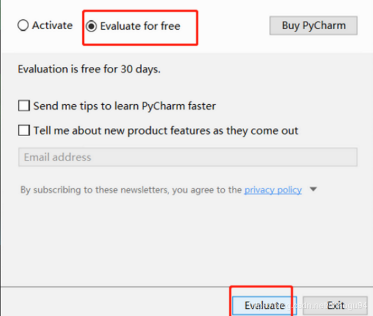Focus the Email address field
The height and width of the screenshot is (316, 373).
(188, 157)
